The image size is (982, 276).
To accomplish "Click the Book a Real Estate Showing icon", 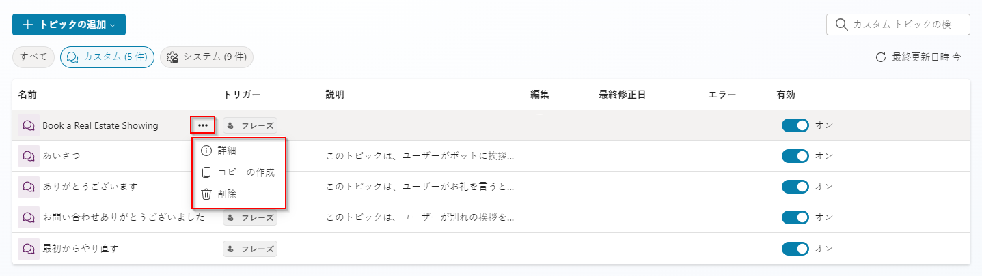I will (x=29, y=125).
